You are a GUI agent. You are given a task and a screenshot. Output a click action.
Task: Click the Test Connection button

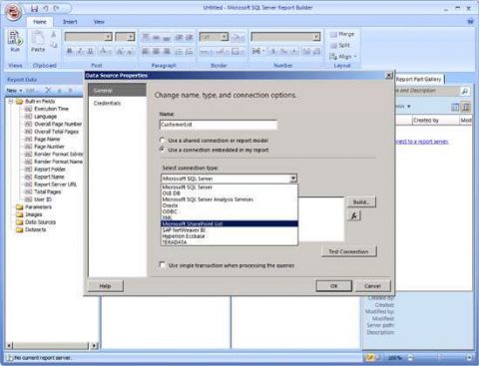348,251
